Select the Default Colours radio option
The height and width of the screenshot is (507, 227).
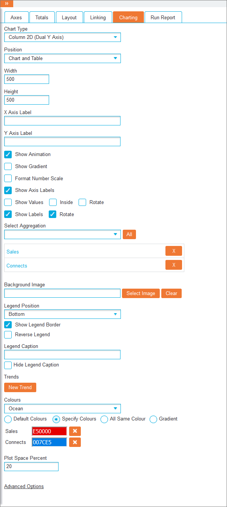click(8, 419)
